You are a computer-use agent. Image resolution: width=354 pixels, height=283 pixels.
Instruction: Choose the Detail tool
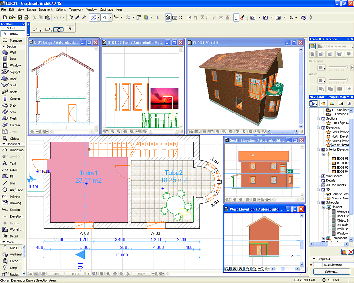[x=13, y=236]
